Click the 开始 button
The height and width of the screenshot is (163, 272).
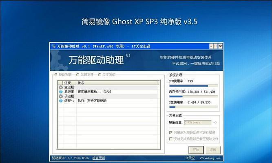coord(196,150)
